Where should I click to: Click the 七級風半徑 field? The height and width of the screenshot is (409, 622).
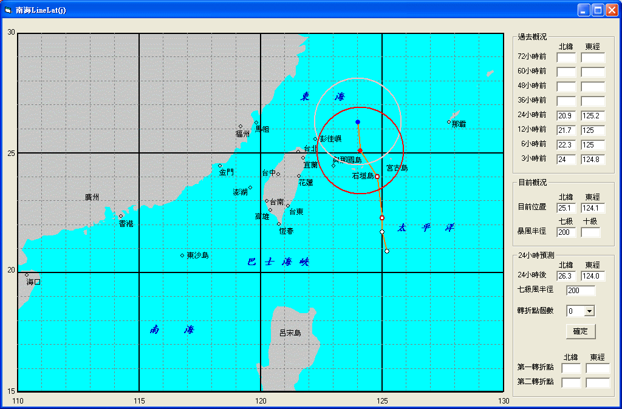(x=581, y=291)
